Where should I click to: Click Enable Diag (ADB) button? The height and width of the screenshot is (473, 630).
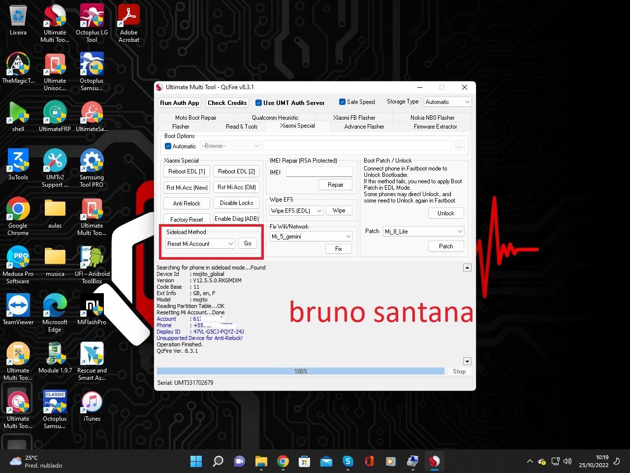coord(237,219)
